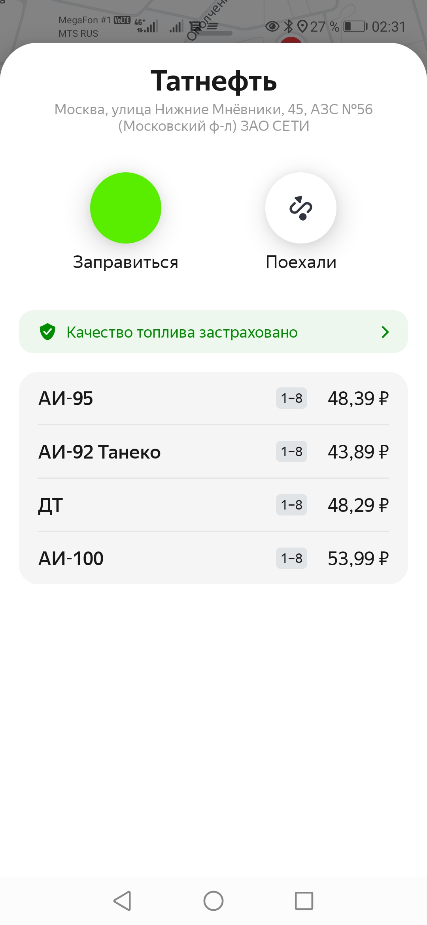The height and width of the screenshot is (925, 427).
Task: Tap the 1–8 pump badge for ДТ
Action: [291, 505]
